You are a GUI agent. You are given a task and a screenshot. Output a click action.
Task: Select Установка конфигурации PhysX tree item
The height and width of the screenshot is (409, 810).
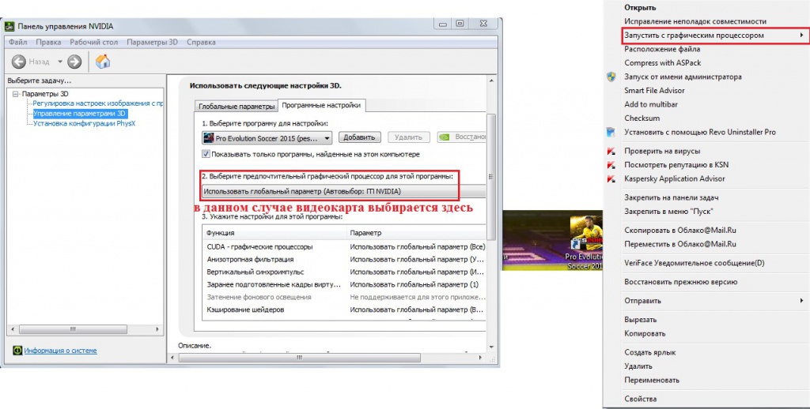84,123
